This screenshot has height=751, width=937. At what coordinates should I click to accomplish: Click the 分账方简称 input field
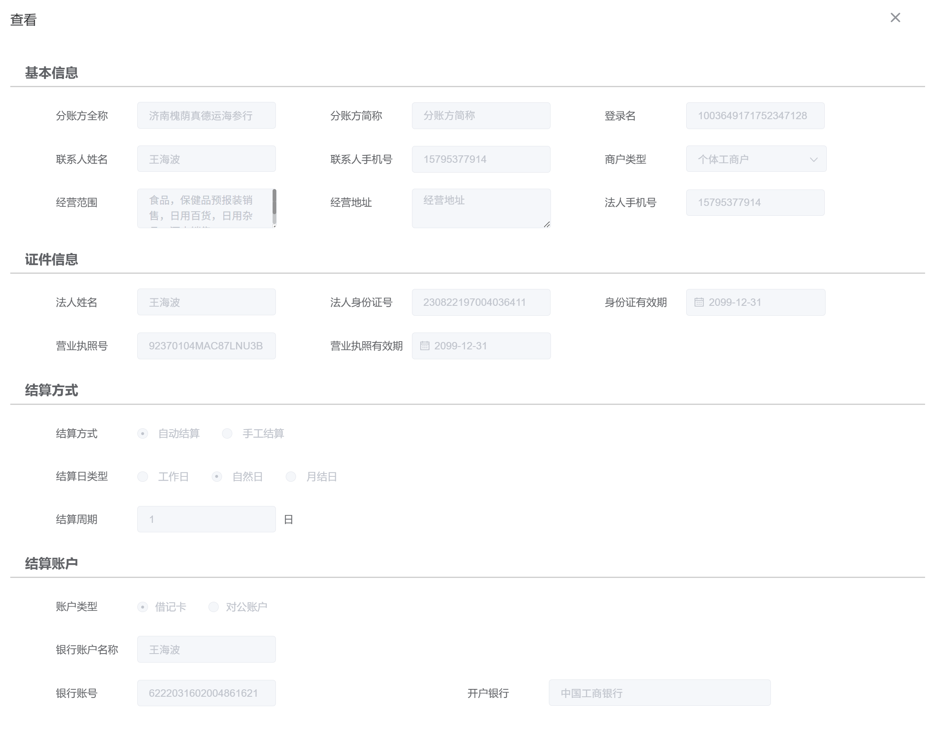[481, 116]
